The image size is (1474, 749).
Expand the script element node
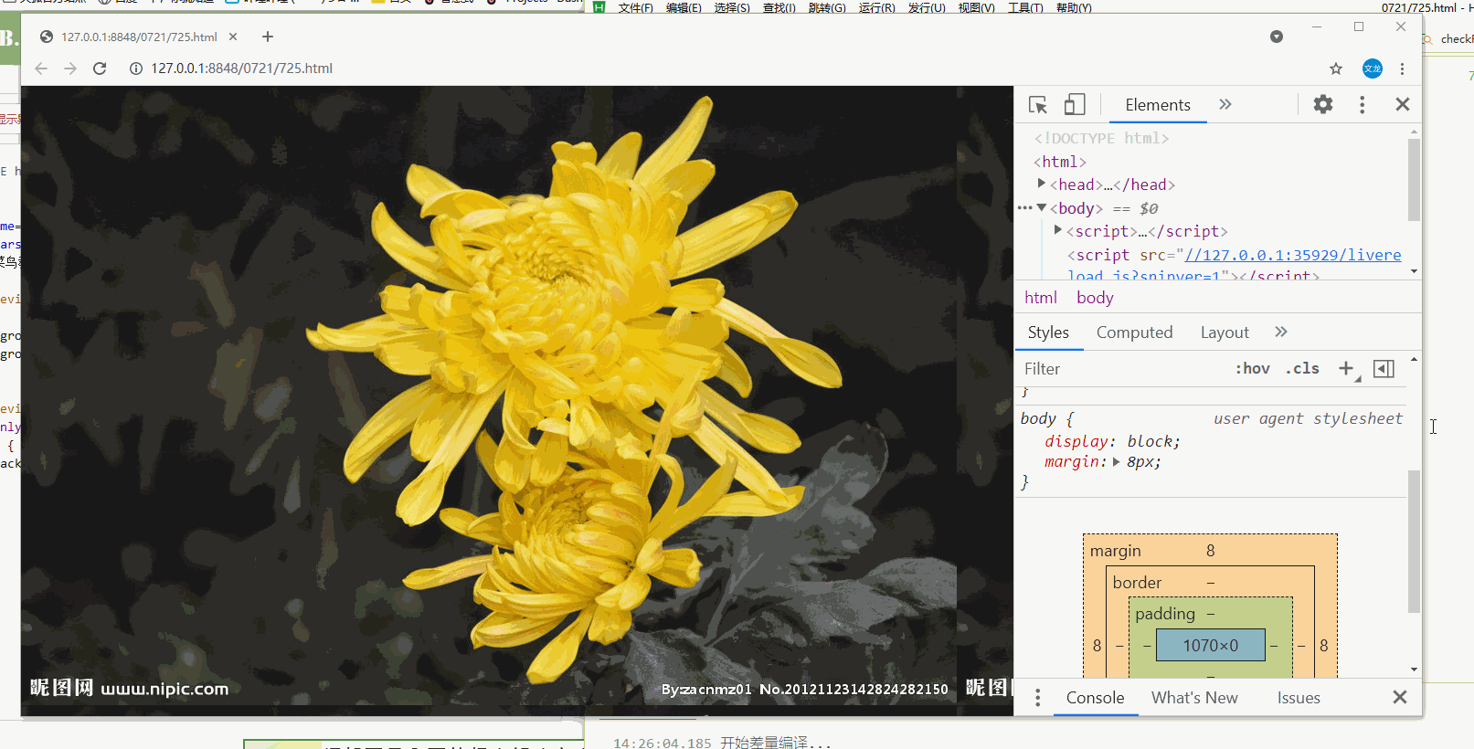pos(1058,230)
